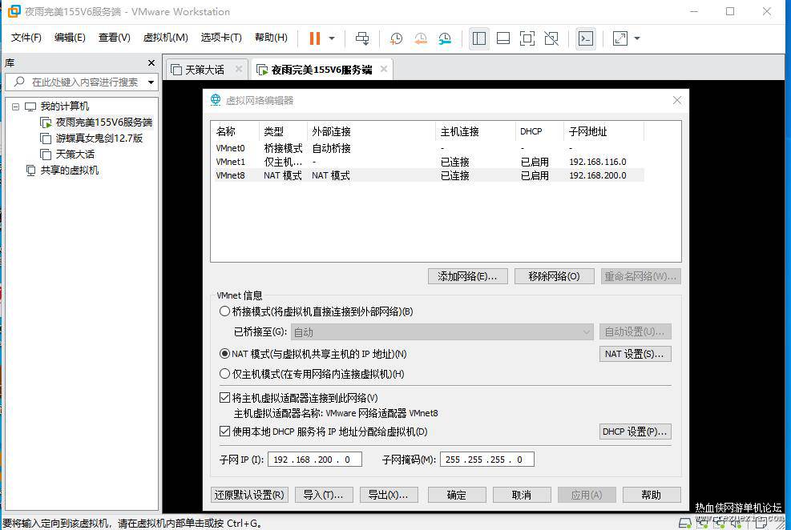Image resolution: width=791 pixels, height=530 pixels.
Task: Click the send Ctrl+Alt+Del toolbar icon
Action: pos(362,38)
